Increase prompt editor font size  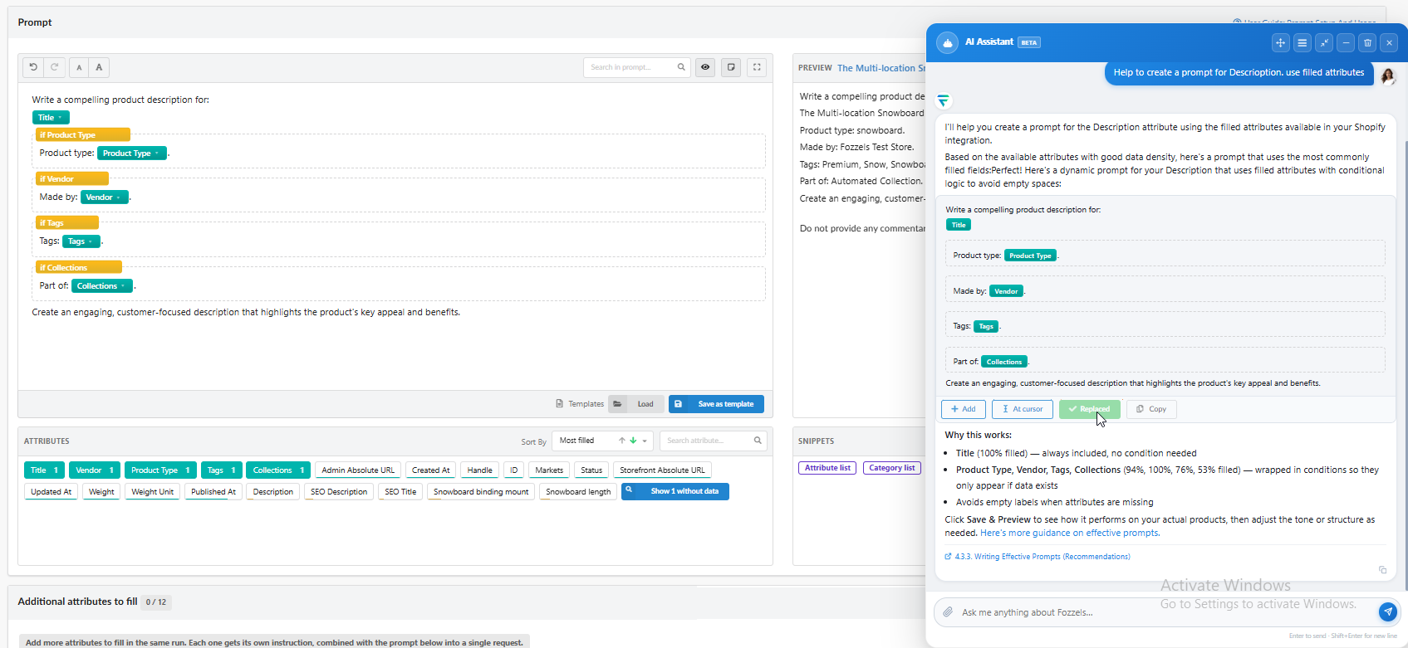pos(99,67)
